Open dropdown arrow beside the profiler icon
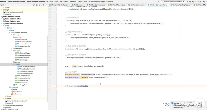Viewport: 207px width, 110px height. pos(198,2)
